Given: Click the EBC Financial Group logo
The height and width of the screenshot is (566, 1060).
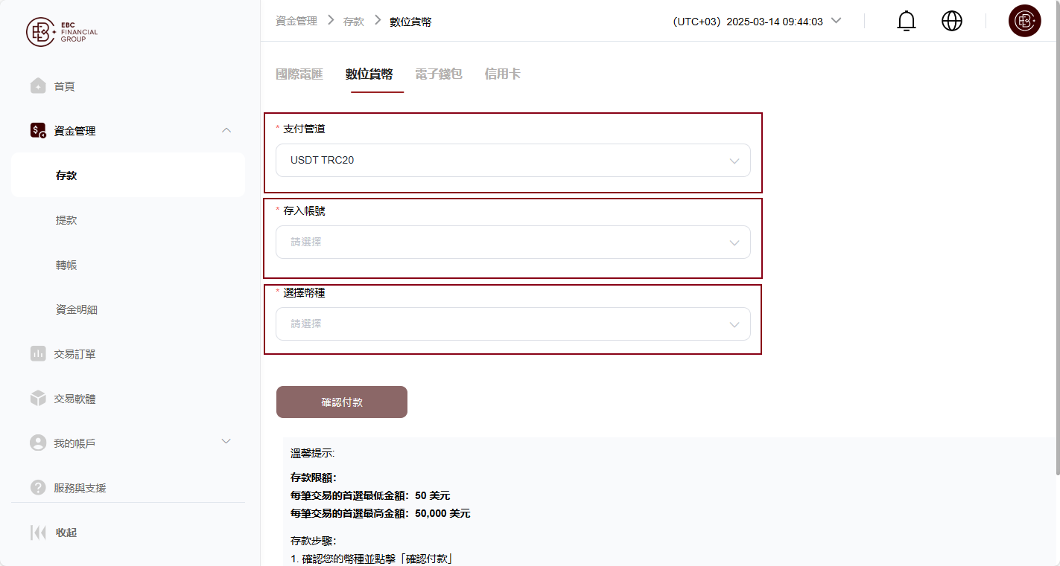Looking at the screenshot, I should 62,32.
